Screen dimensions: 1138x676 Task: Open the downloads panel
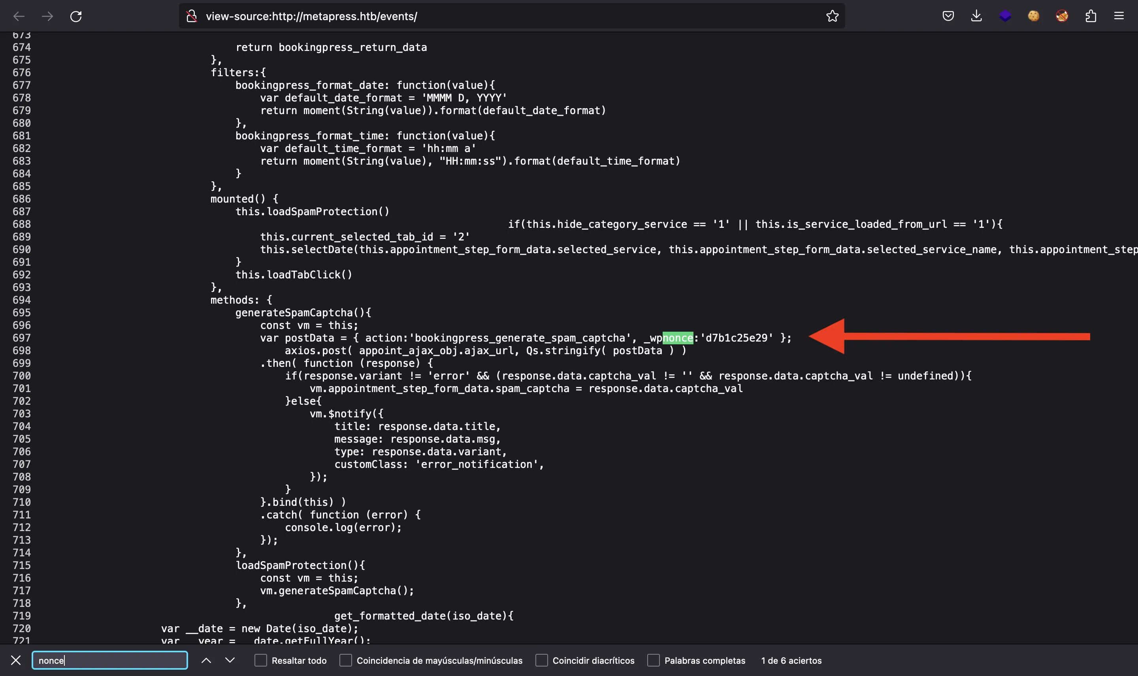(976, 16)
